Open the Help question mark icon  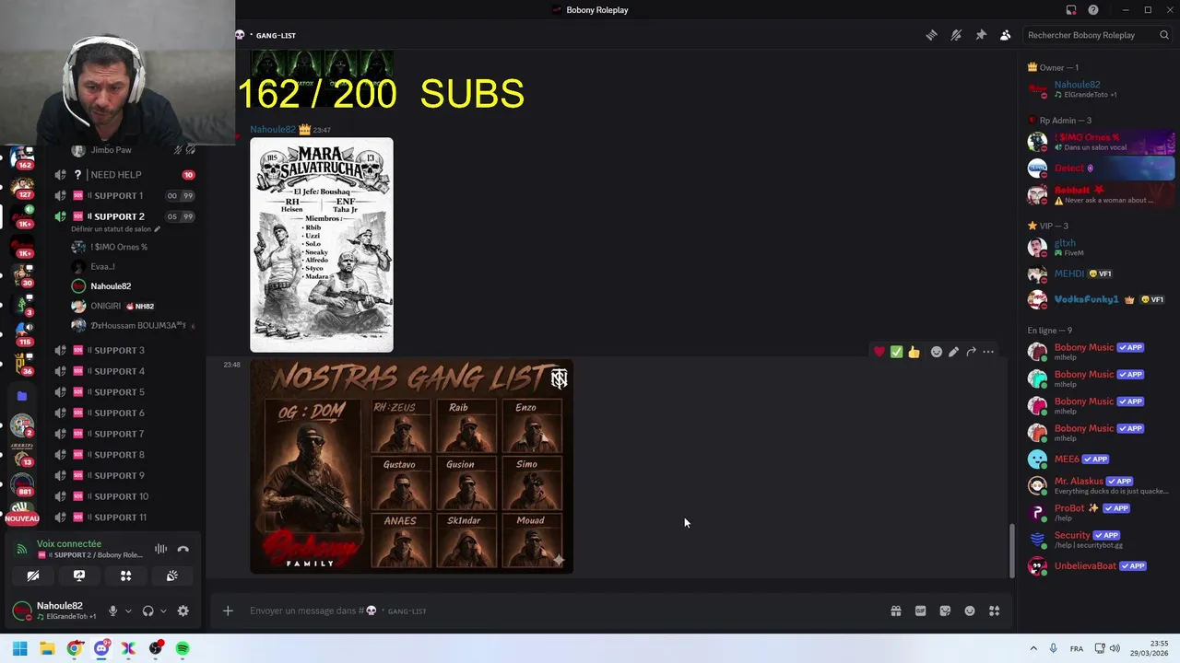coord(1093,10)
